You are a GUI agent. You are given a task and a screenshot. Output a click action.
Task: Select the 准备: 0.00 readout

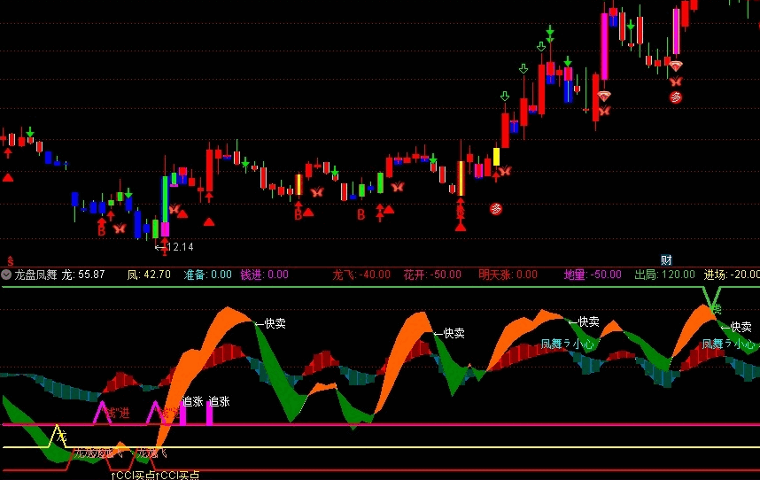[208, 275]
